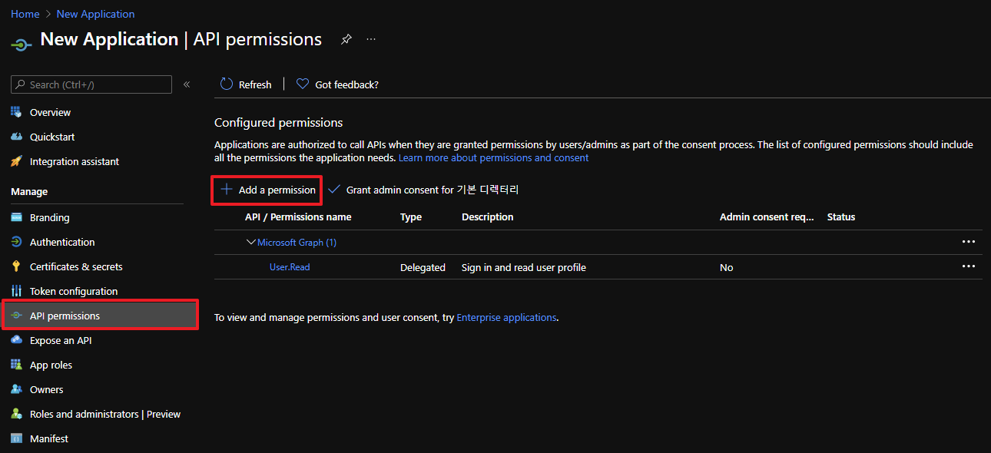Click the Expose an API cloud icon
The height and width of the screenshot is (453, 991).
click(x=16, y=340)
